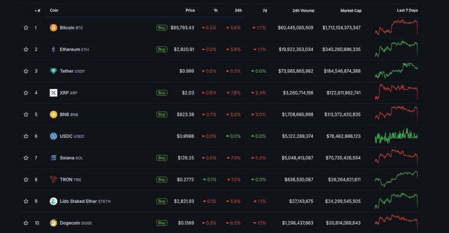This screenshot has height=233, width=449.
Task: Sort table by rank # column
Action: 38,10
